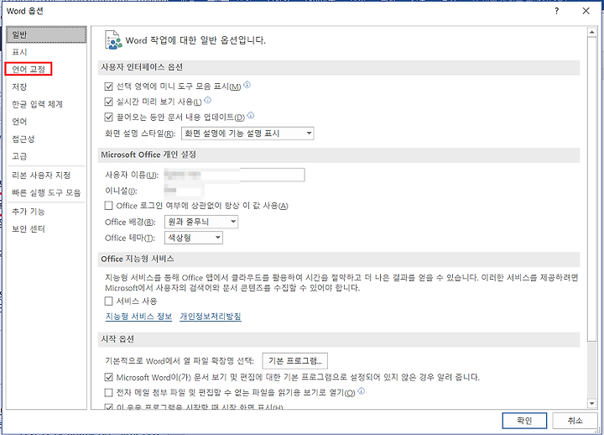Click info icon next to 실시간 미리 보기 사용

point(208,100)
